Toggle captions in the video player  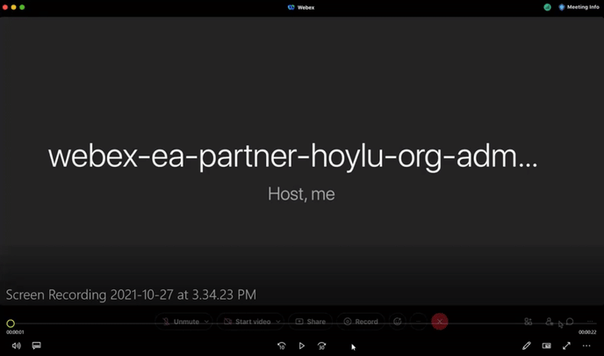37,345
